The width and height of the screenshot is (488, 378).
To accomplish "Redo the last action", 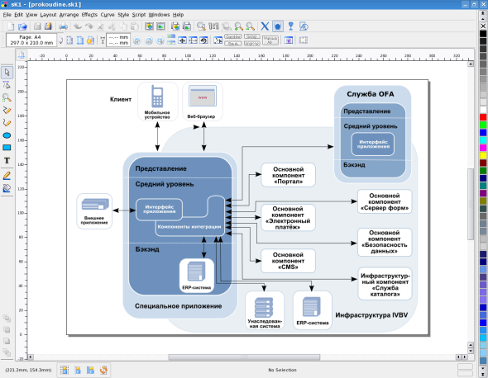I will coord(89,26).
